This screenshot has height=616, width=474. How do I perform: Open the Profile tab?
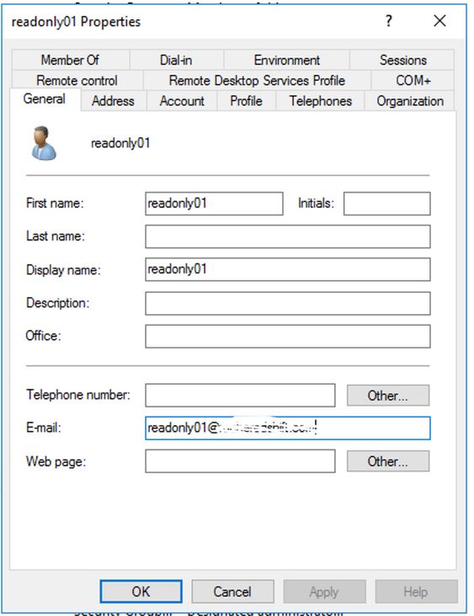tap(246, 101)
